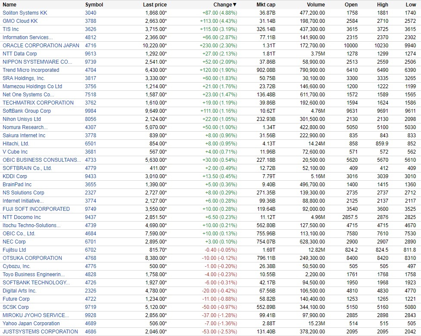Image resolution: width=421 pixels, height=336 pixels.
Task: Sort table by Open column header
Action: tap(351, 5)
